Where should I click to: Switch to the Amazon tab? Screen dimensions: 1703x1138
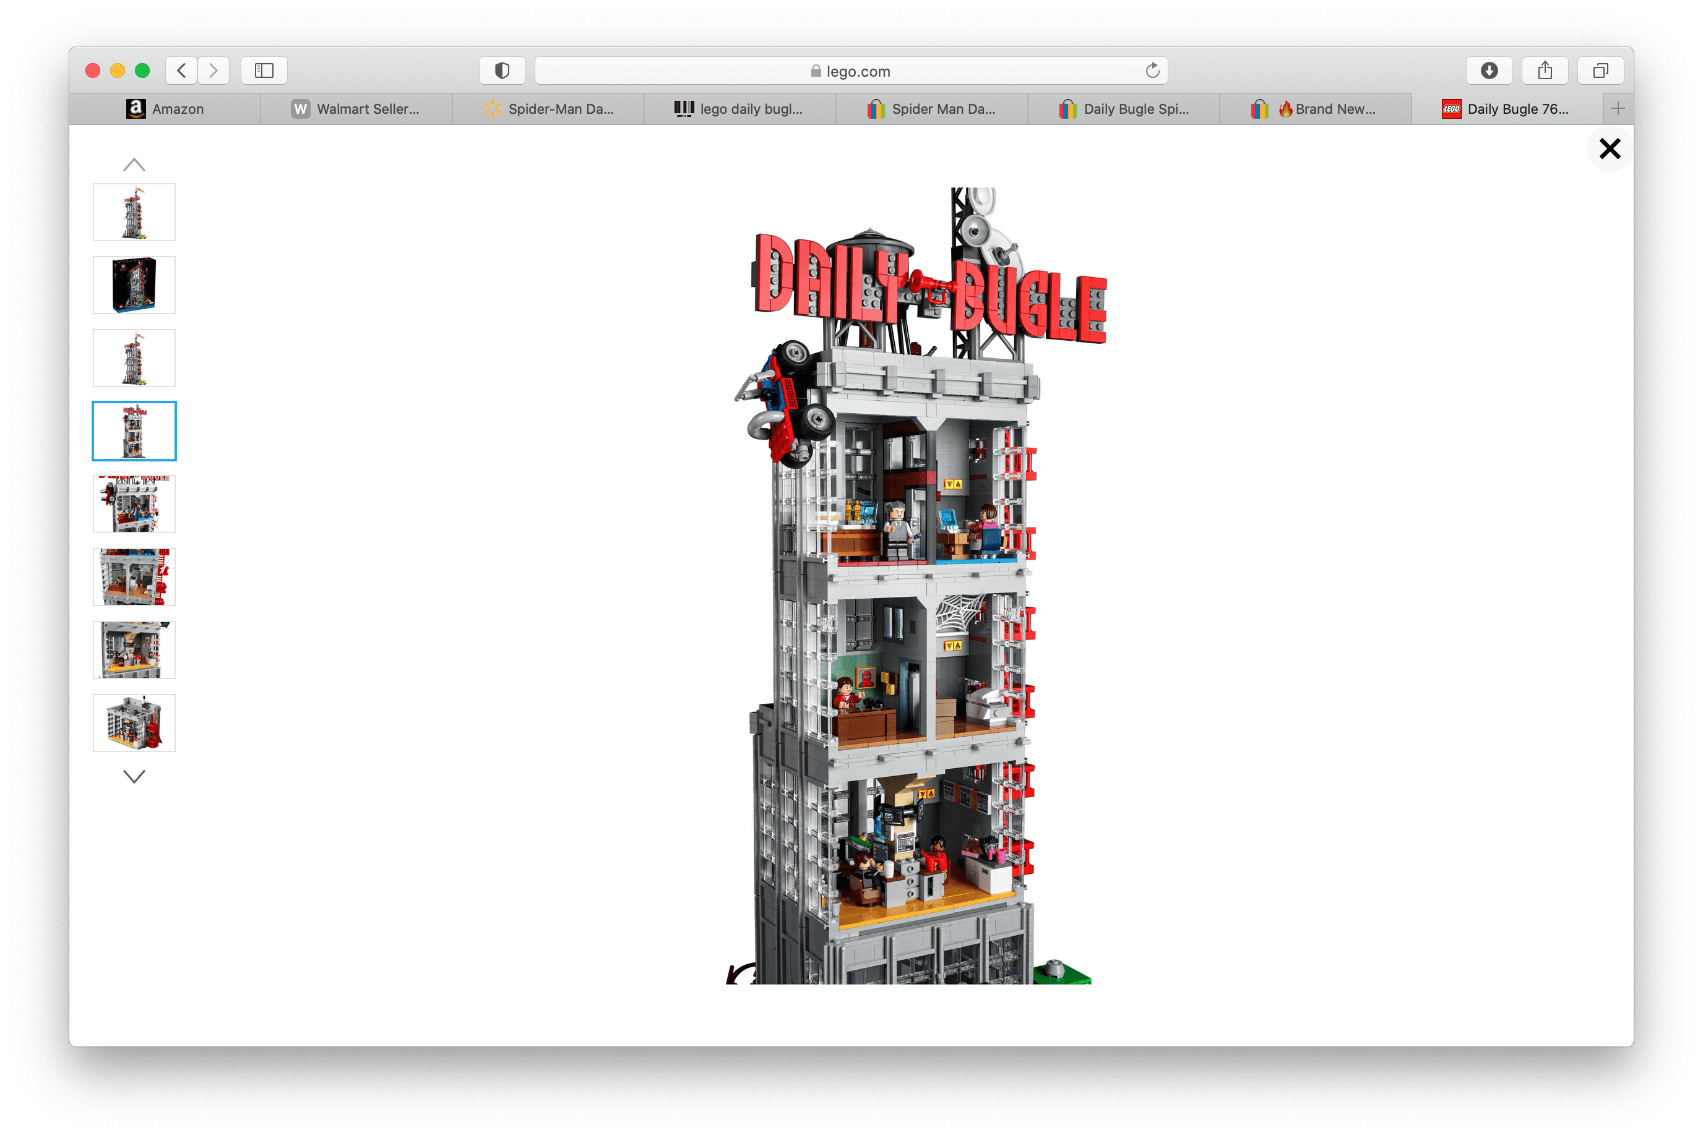coord(165,109)
